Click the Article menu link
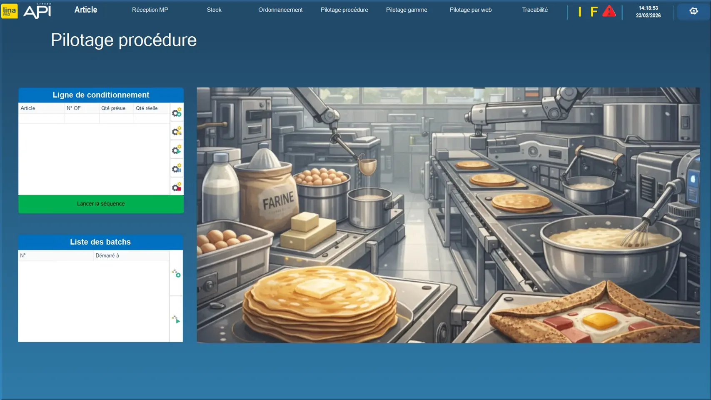Screen dimensions: 711x400 (85, 10)
